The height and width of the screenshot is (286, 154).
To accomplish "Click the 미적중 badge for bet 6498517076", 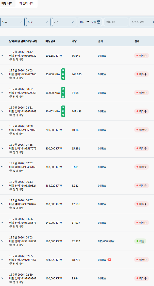I will click(141, 148).
